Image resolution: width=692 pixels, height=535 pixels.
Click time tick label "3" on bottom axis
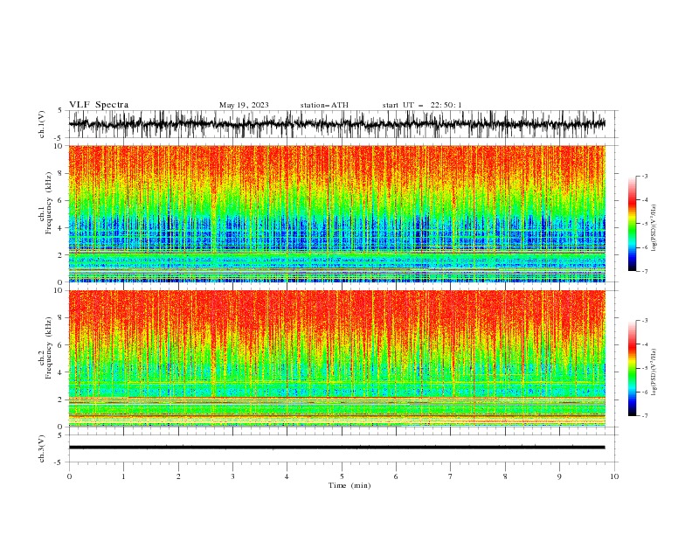[232, 476]
